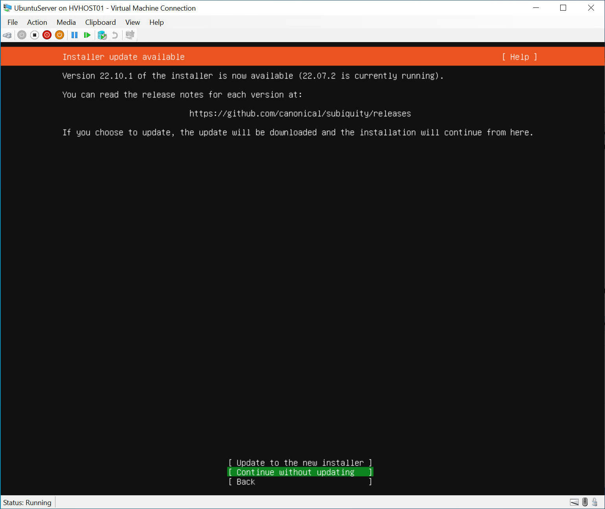Pause the virtual machine
605x509 pixels.
point(74,35)
